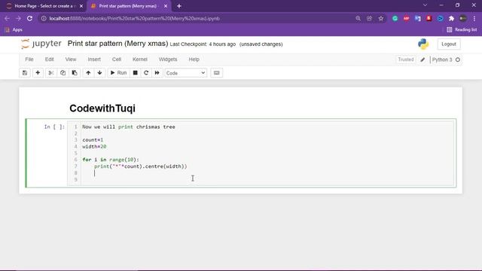The image size is (482, 271).
Task: Open the Extensions puzzle piece icon
Action: (451, 18)
